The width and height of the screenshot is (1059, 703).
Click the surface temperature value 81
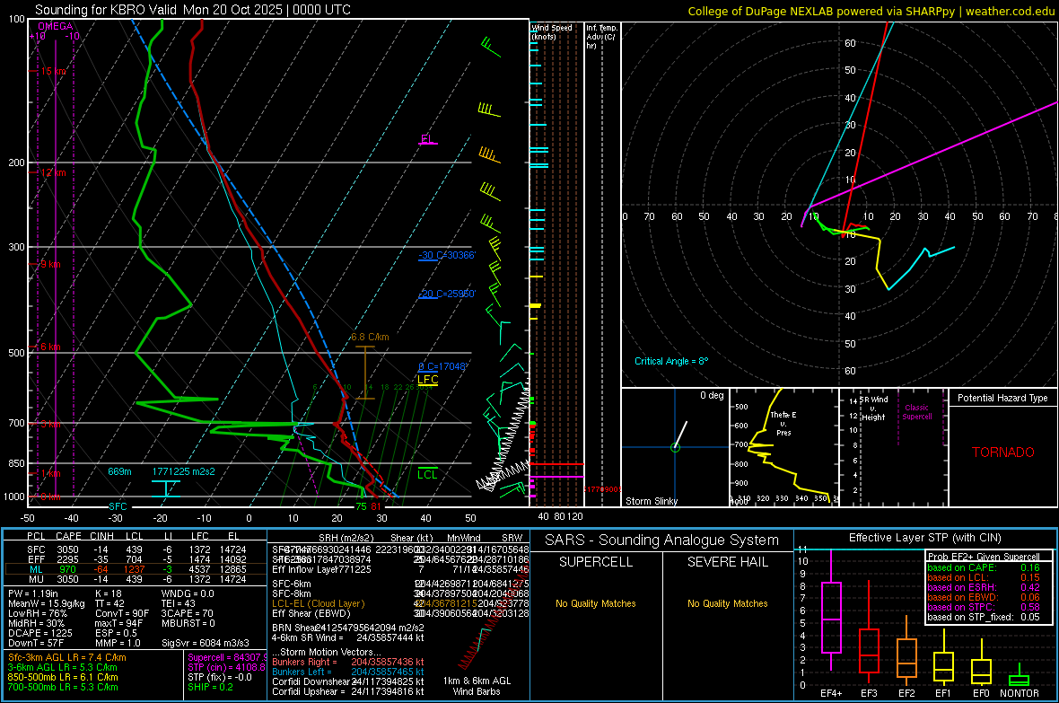(375, 506)
